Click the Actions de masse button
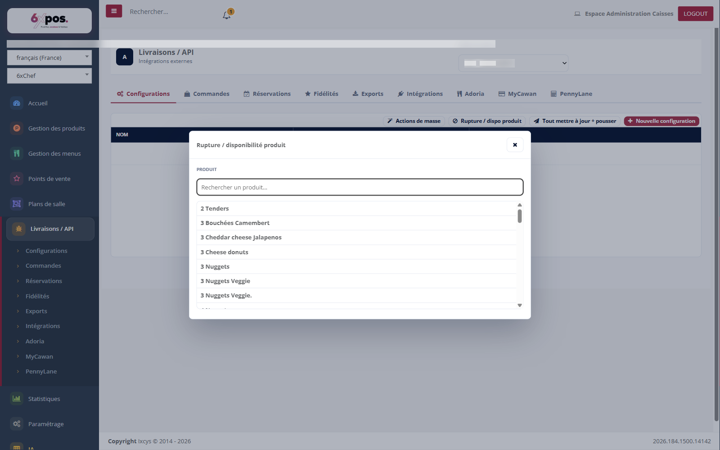 [414, 121]
